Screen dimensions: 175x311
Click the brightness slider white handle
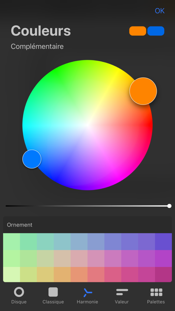(x=169, y=206)
